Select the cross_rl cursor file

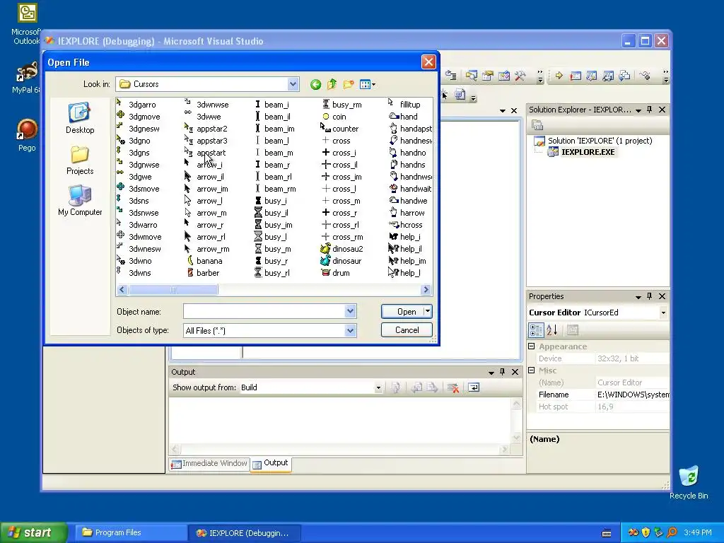340,225
